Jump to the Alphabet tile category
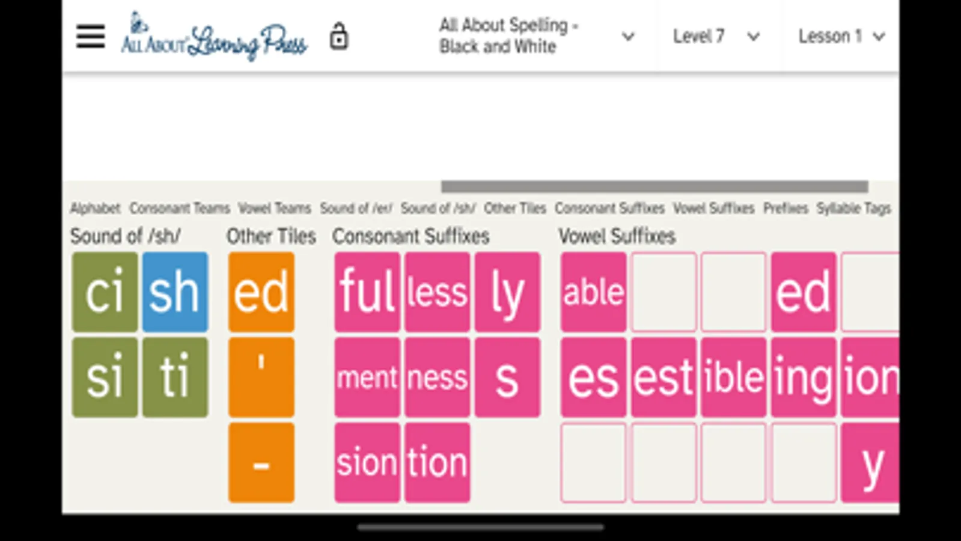 click(x=95, y=209)
